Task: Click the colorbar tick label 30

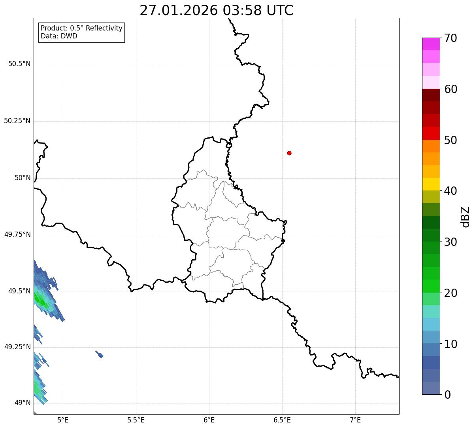Action: click(450, 242)
